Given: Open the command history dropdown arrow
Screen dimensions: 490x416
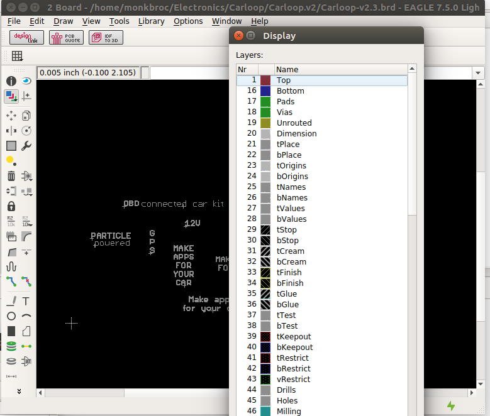Looking at the screenshot, I should click(x=478, y=73).
